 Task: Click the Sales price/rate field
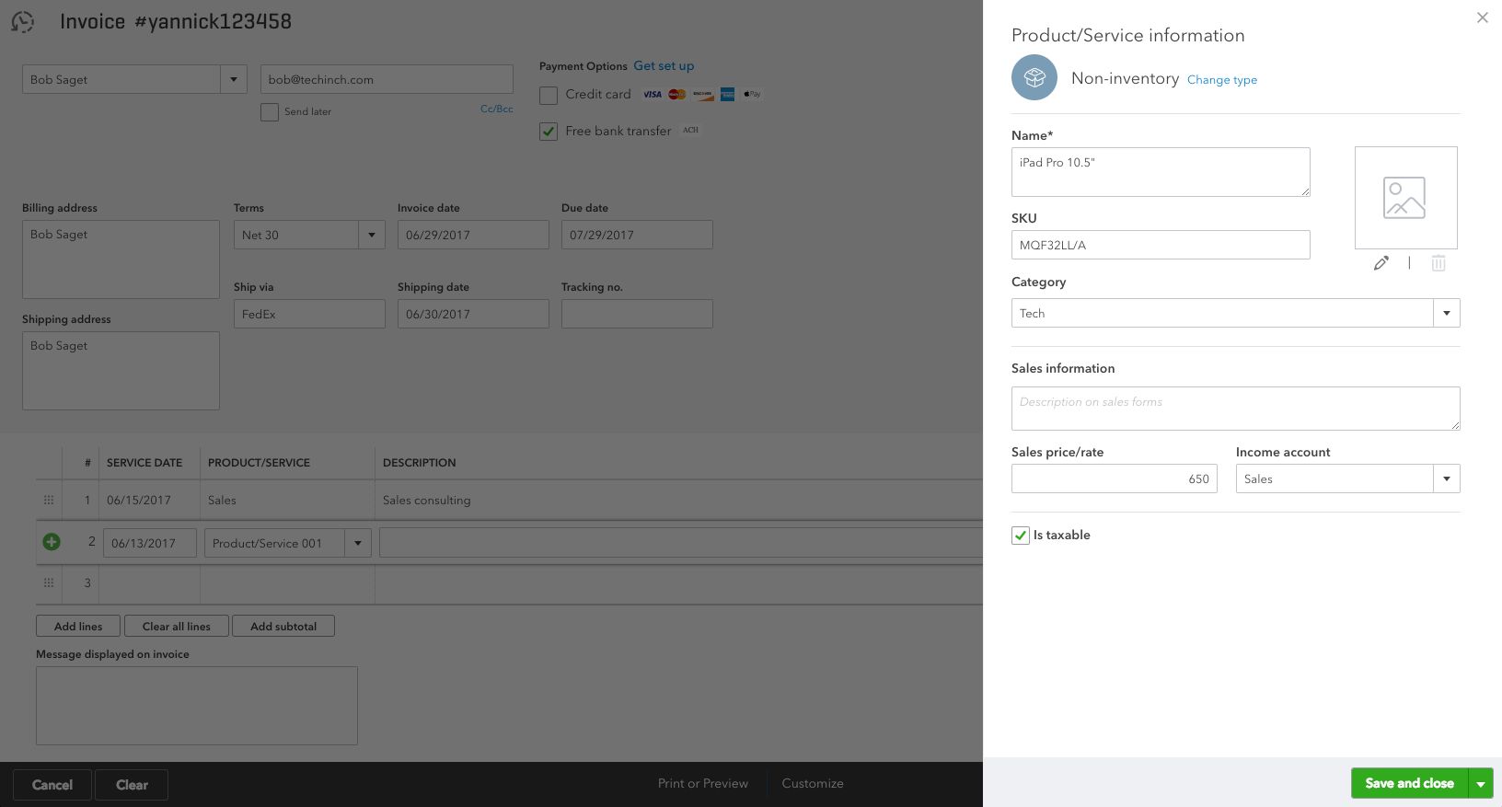pos(1114,478)
